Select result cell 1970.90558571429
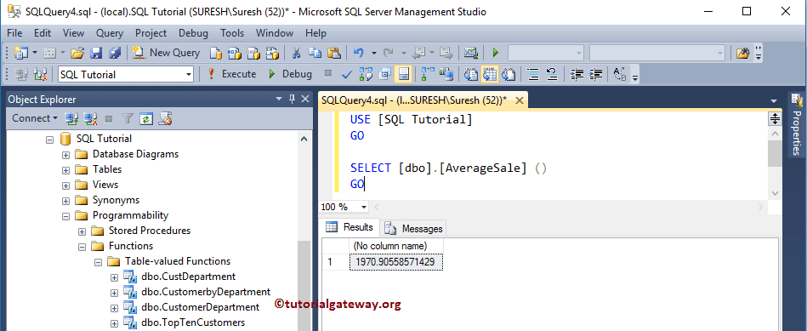The image size is (807, 331). (395, 263)
